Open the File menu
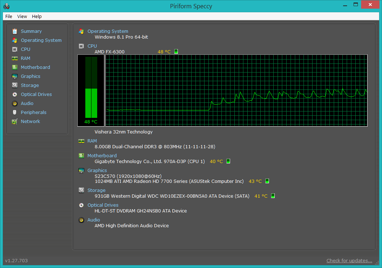 (9, 16)
